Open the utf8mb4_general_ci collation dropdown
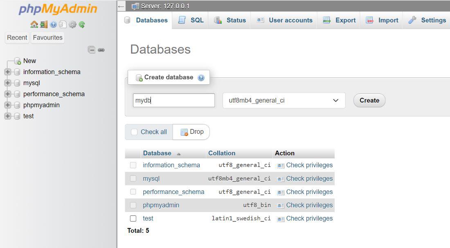Image resolution: width=450 pixels, height=248 pixels. click(x=283, y=101)
